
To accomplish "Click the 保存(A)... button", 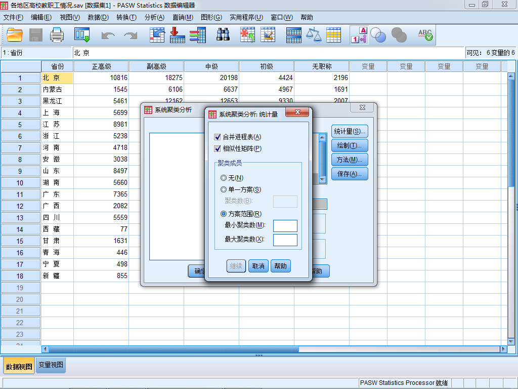I will (x=350, y=174).
